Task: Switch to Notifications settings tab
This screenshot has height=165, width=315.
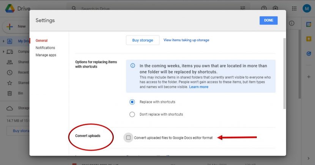Action: click(45, 48)
